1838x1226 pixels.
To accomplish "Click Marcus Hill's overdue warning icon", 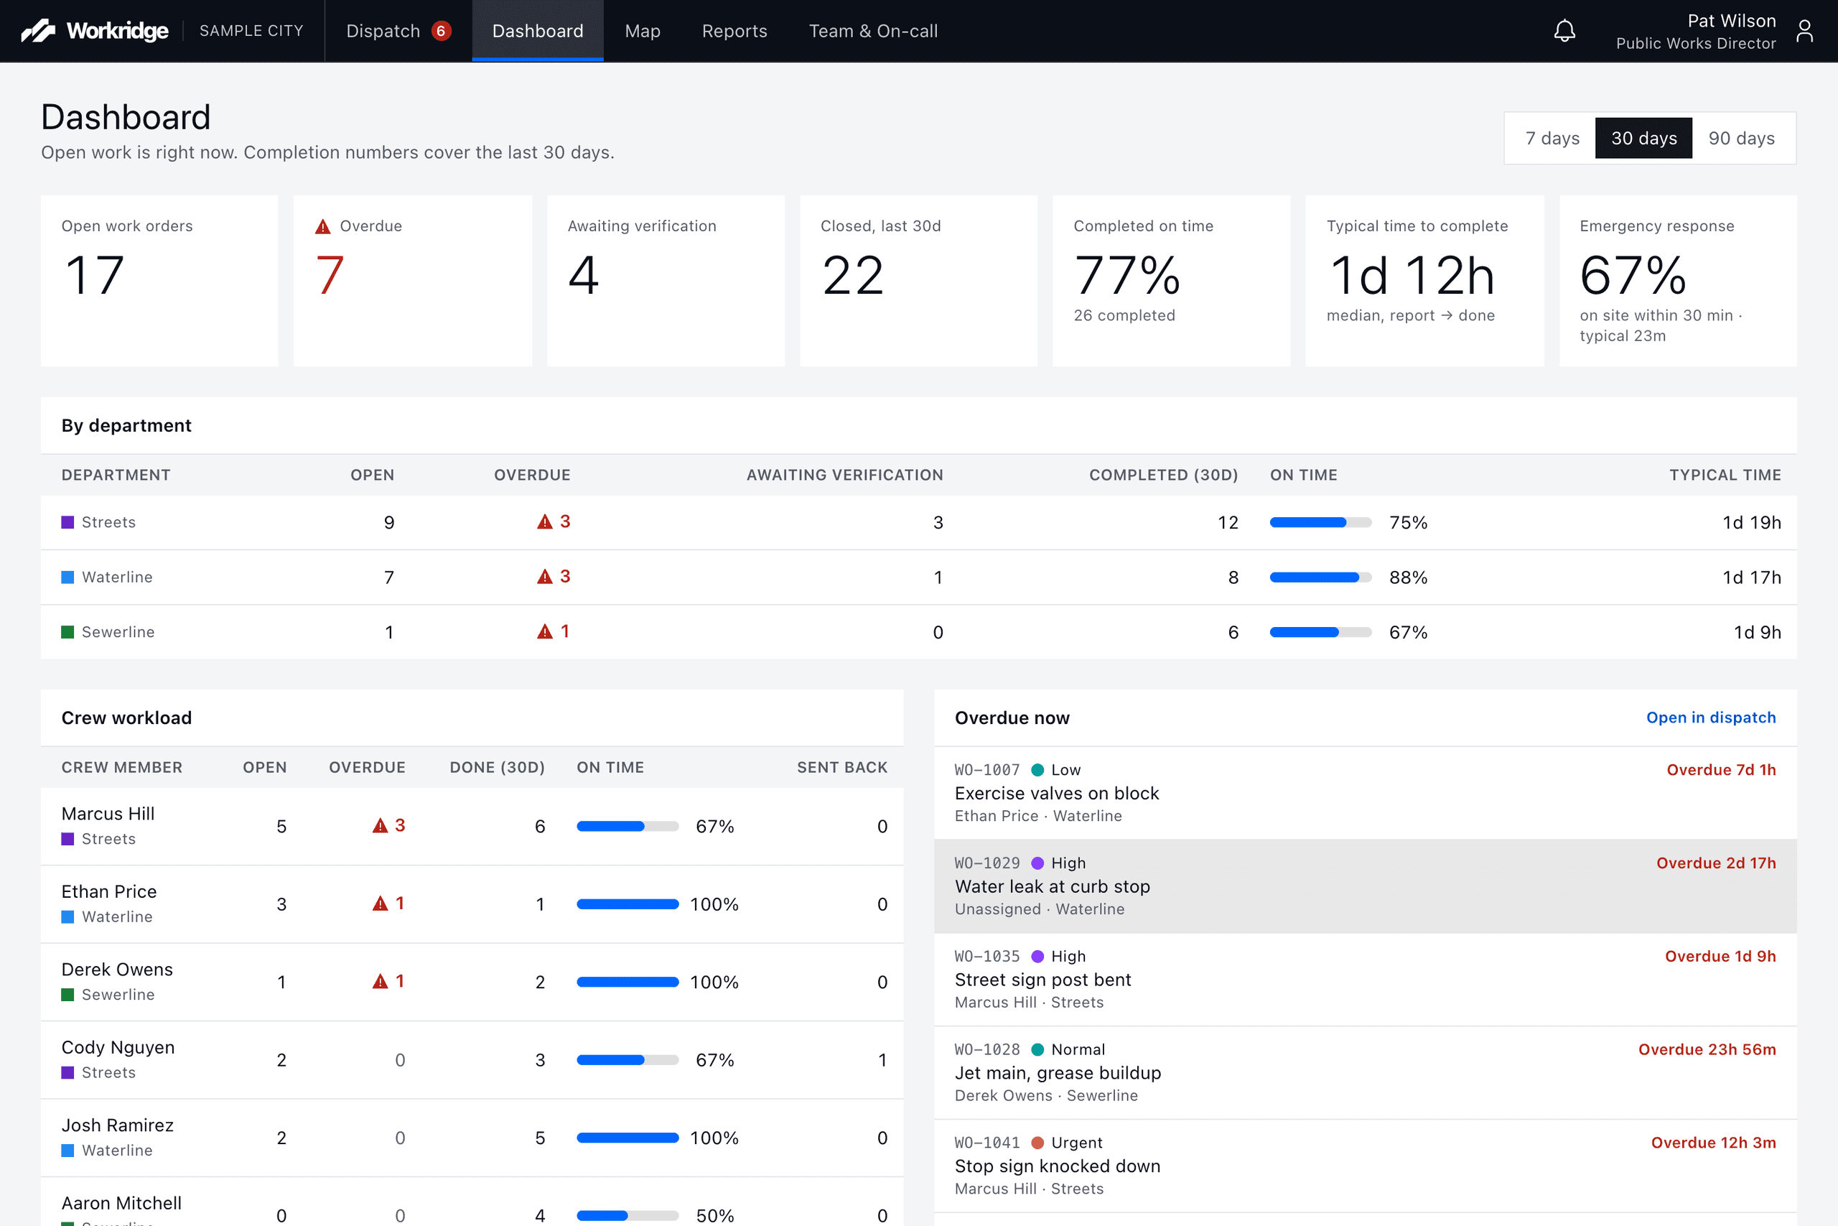I will point(380,826).
